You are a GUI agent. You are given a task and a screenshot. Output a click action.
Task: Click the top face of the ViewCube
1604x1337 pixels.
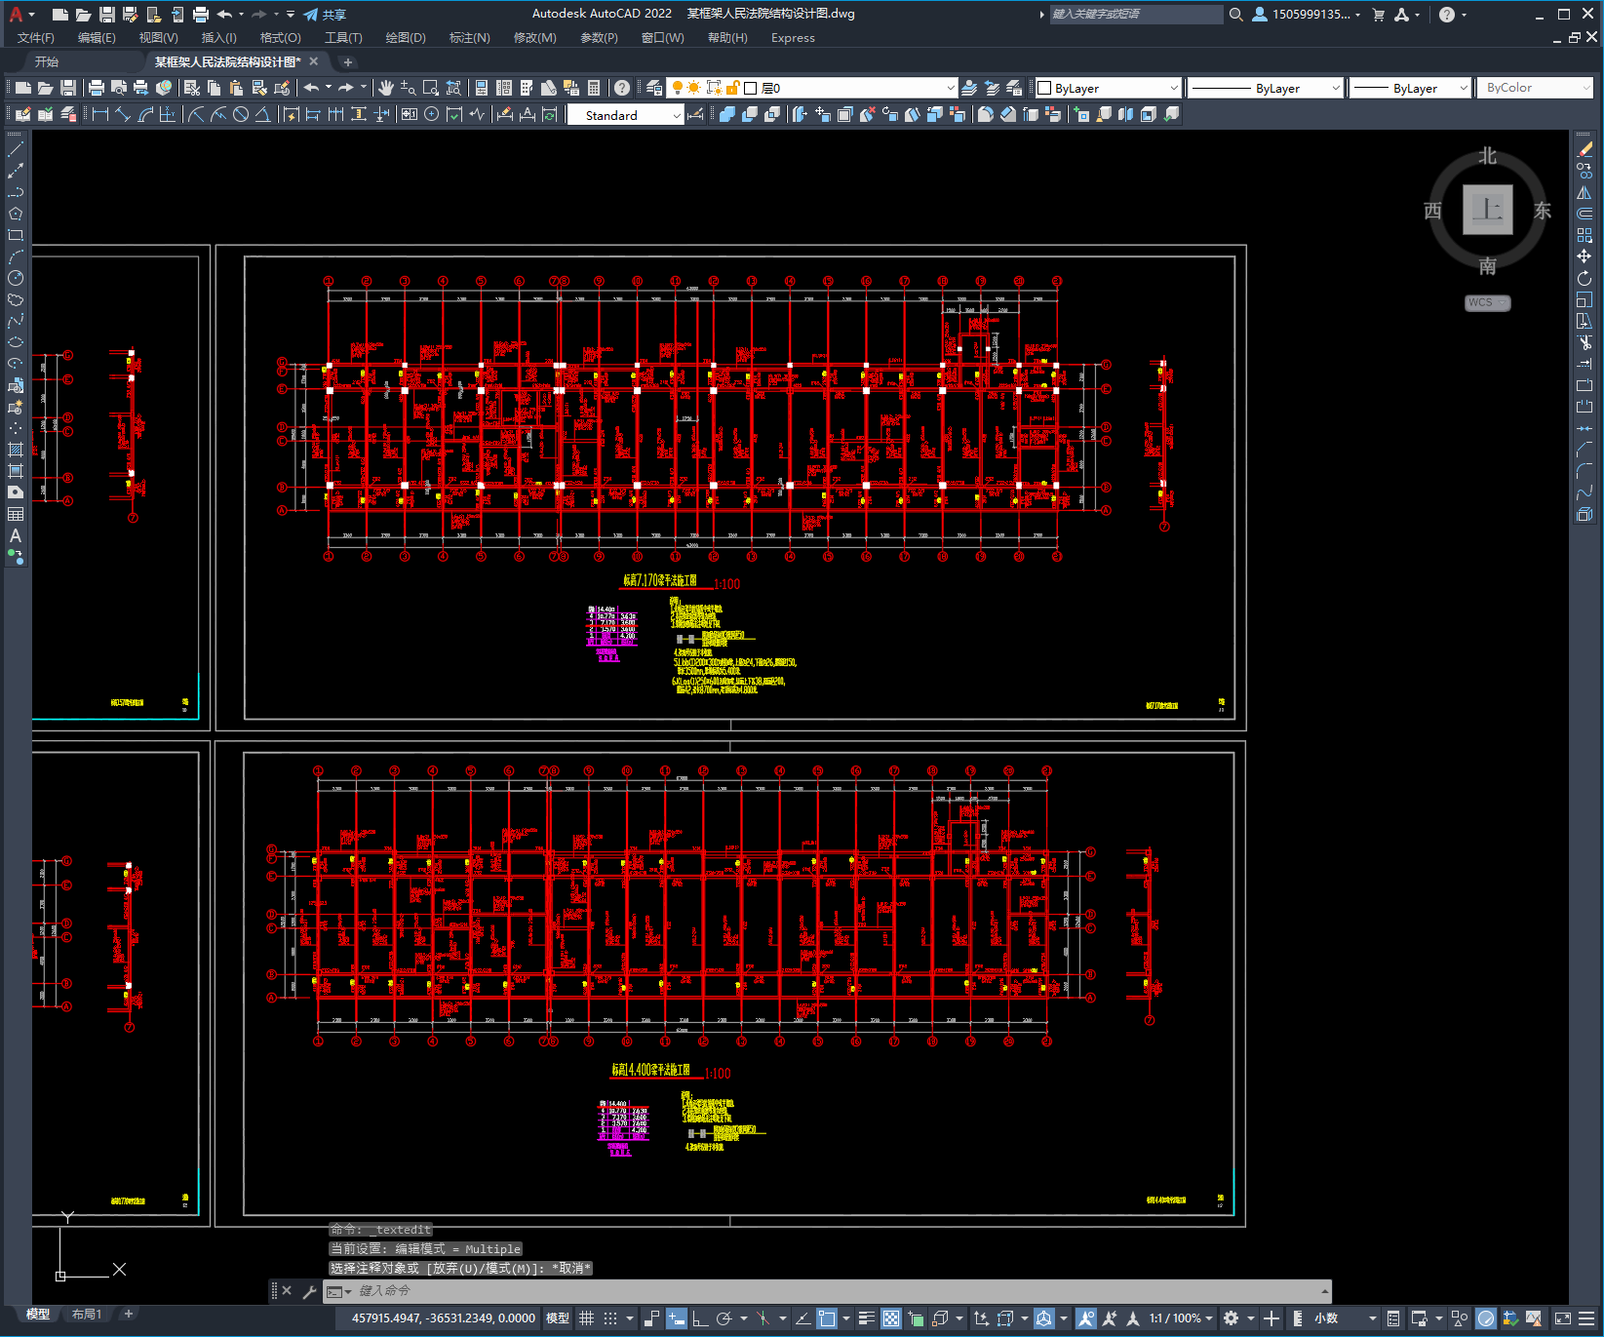click(1488, 210)
